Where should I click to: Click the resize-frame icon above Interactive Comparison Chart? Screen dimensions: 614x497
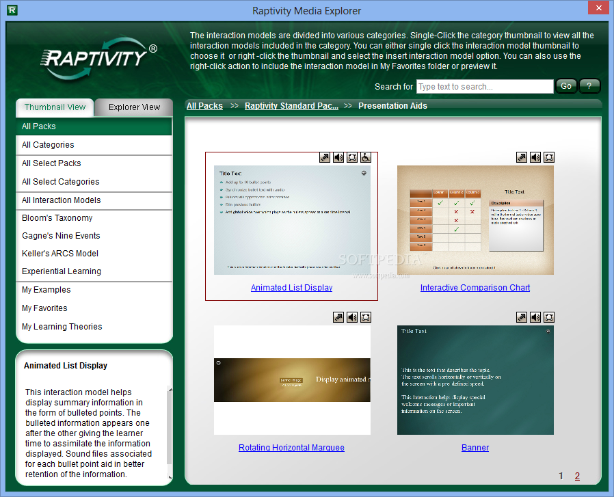click(x=549, y=157)
